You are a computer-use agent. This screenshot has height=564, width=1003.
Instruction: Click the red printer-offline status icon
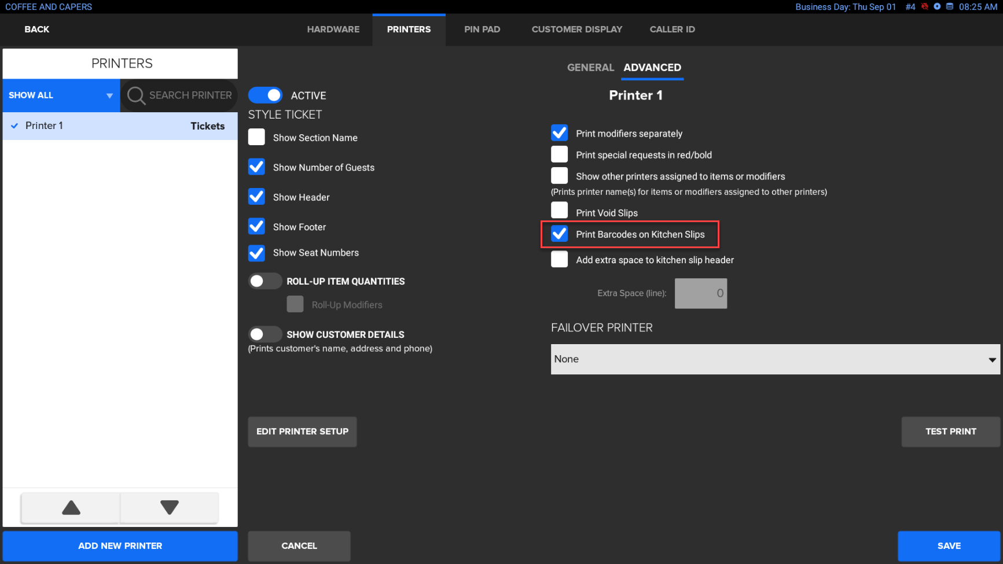point(925,7)
